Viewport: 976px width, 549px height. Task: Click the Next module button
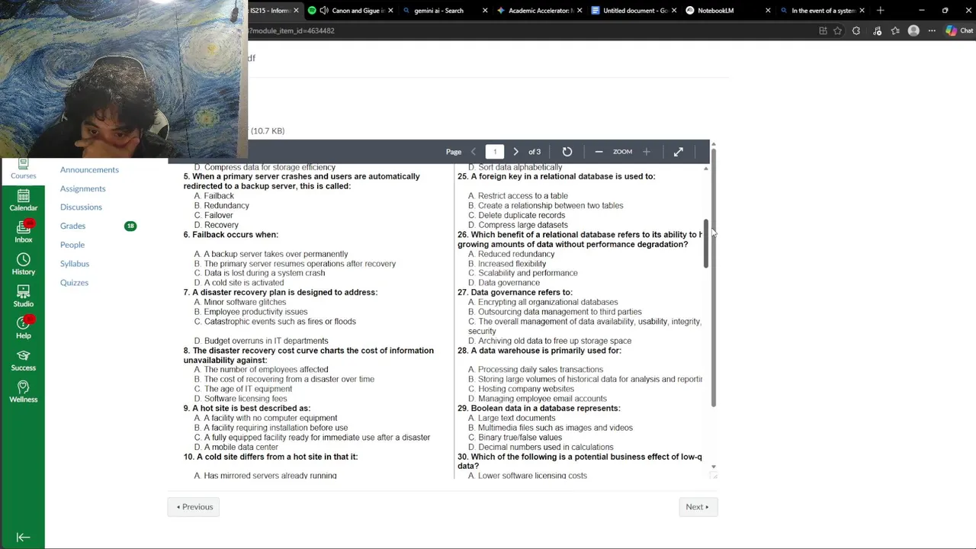pyautogui.click(x=698, y=506)
